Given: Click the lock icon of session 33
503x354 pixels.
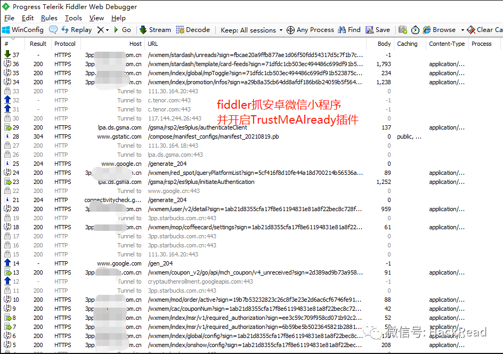Looking at the screenshot, I should [7, 91].
